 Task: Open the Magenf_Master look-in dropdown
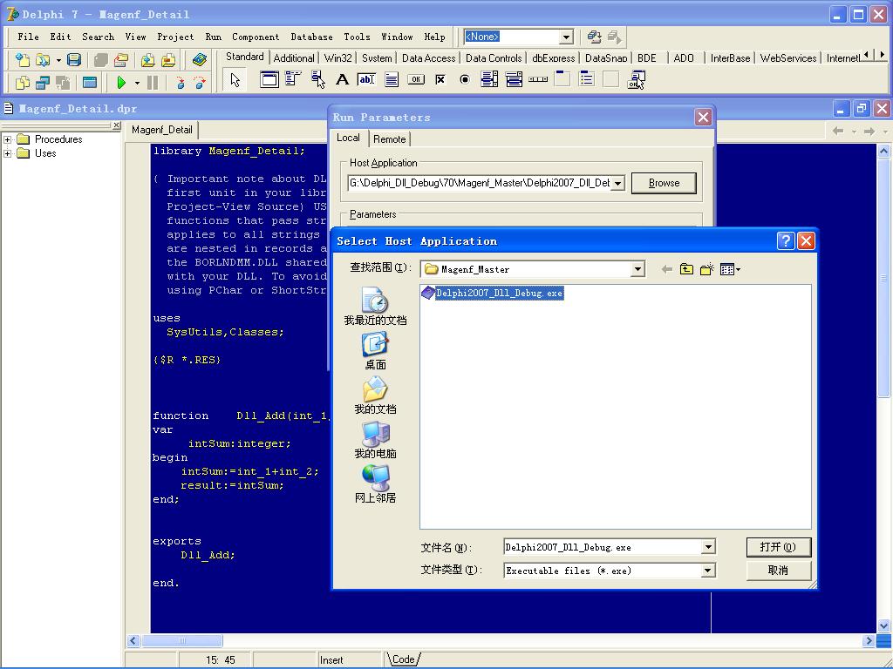637,269
